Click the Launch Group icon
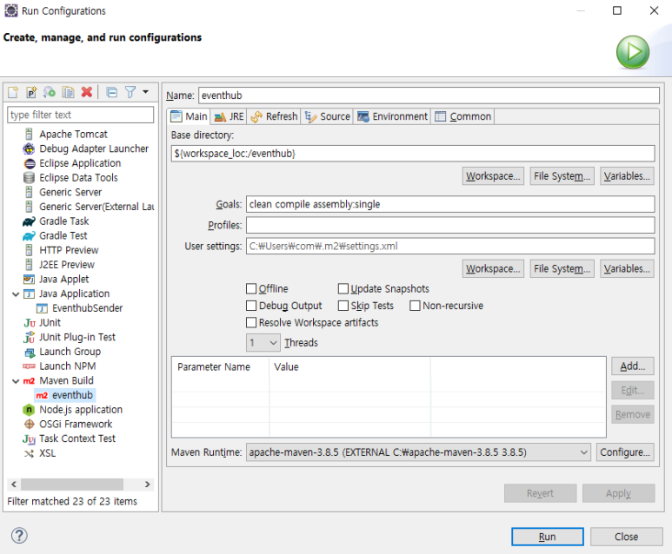Image resolution: width=672 pixels, height=554 pixels. click(x=30, y=352)
